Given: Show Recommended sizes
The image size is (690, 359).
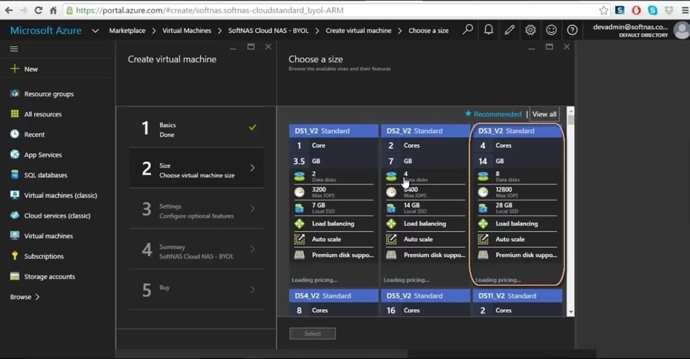Looking at the screenshot, I should 493,114.
